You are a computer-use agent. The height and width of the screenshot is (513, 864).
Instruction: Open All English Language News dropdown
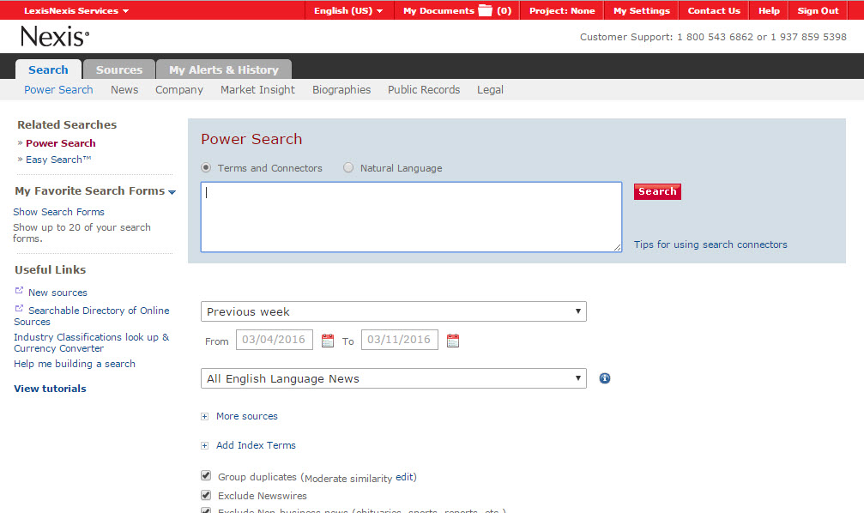tap(394, 378)
